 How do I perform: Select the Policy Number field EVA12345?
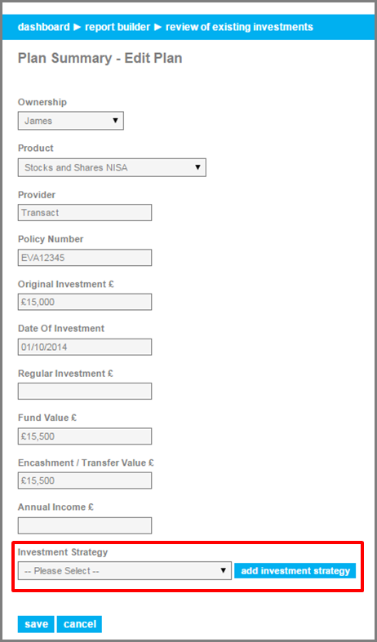pos(85,258)
